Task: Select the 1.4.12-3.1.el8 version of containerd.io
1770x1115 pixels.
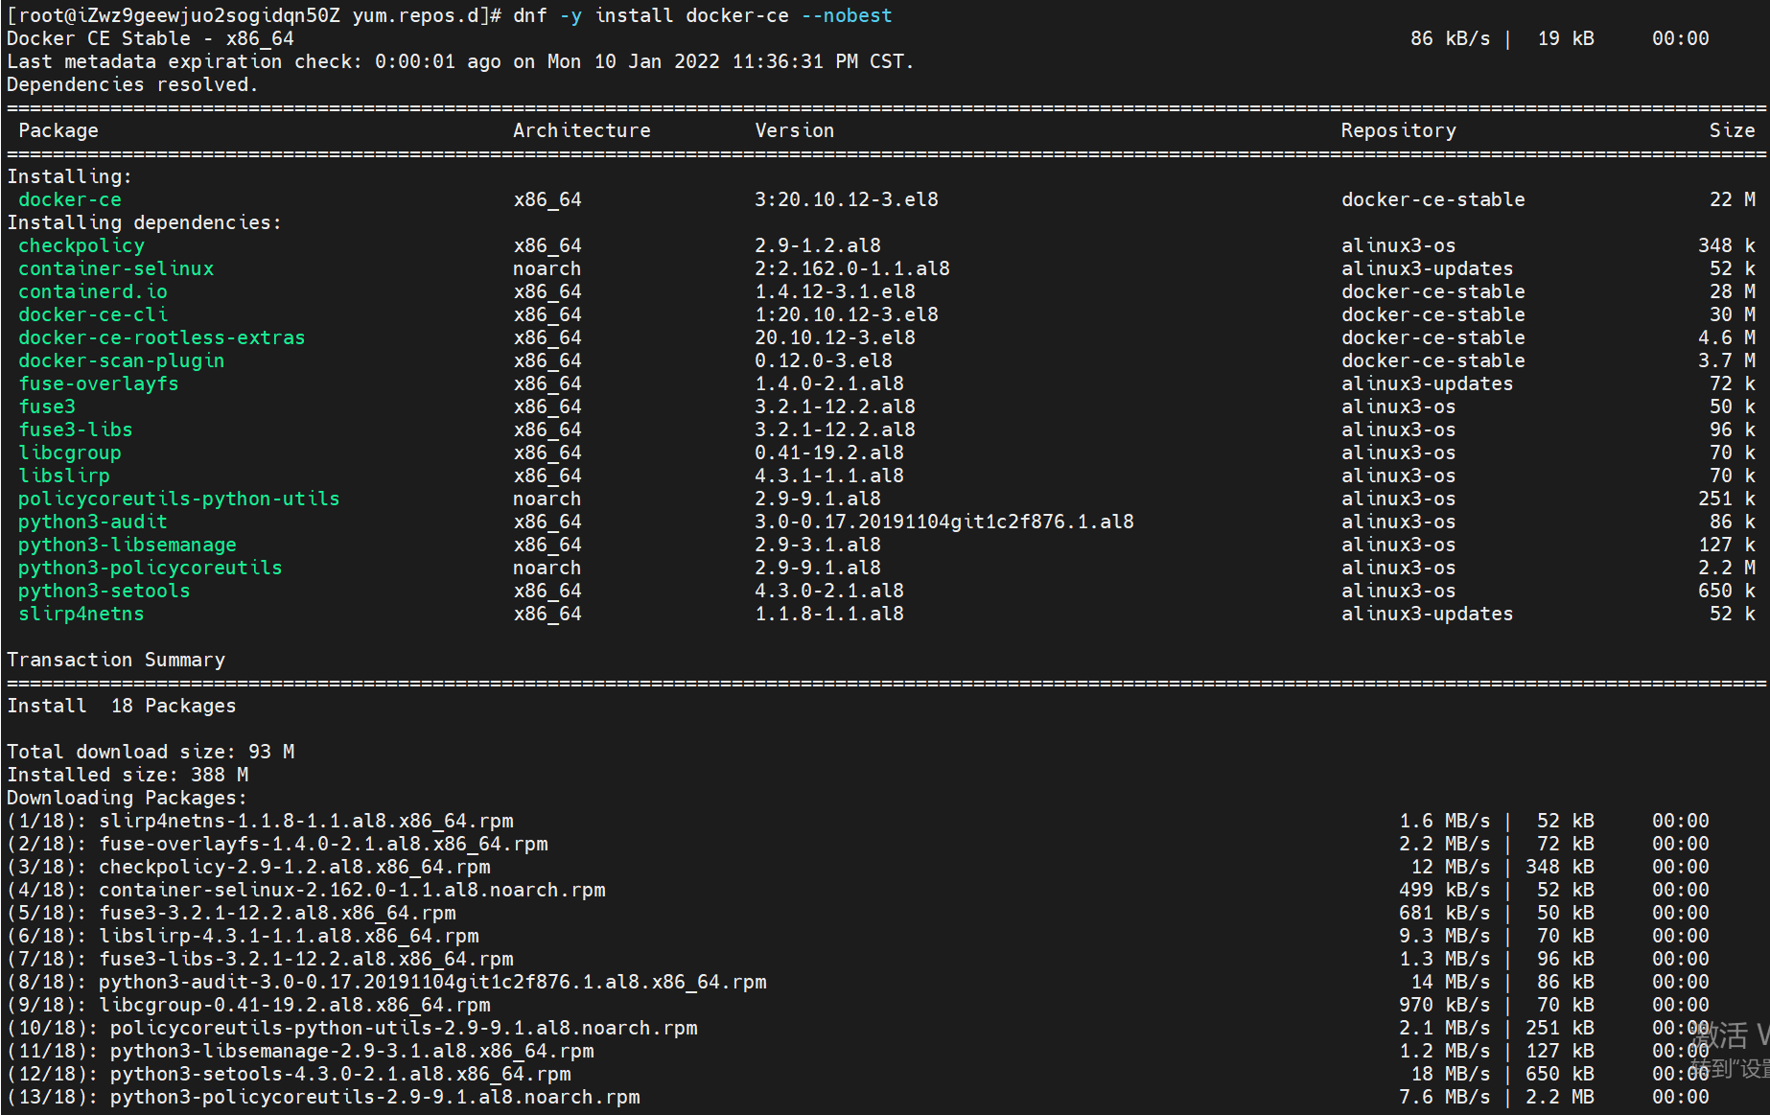Action: 835,291
